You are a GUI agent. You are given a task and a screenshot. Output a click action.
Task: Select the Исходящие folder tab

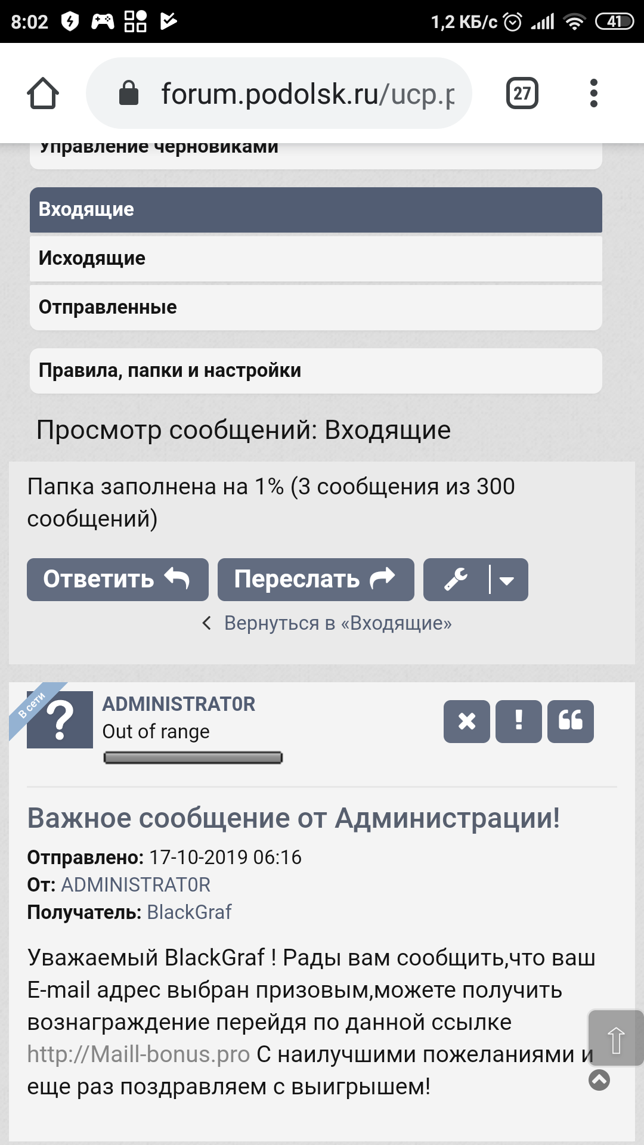pos(315,259)
